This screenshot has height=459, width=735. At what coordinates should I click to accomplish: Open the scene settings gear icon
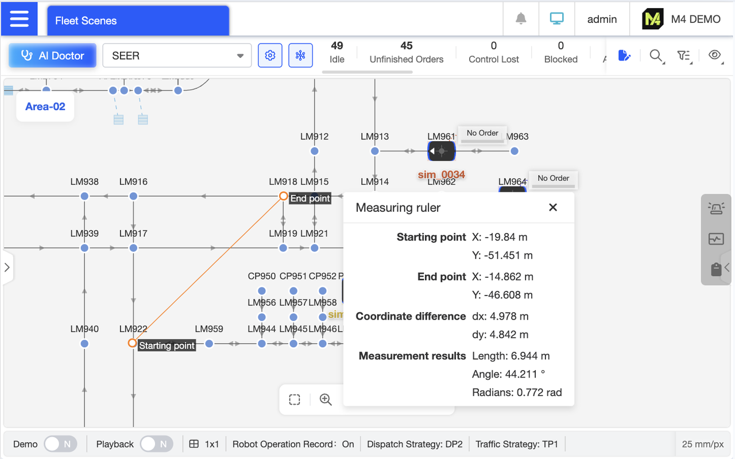pyautogui.click(x=270, y=55)
